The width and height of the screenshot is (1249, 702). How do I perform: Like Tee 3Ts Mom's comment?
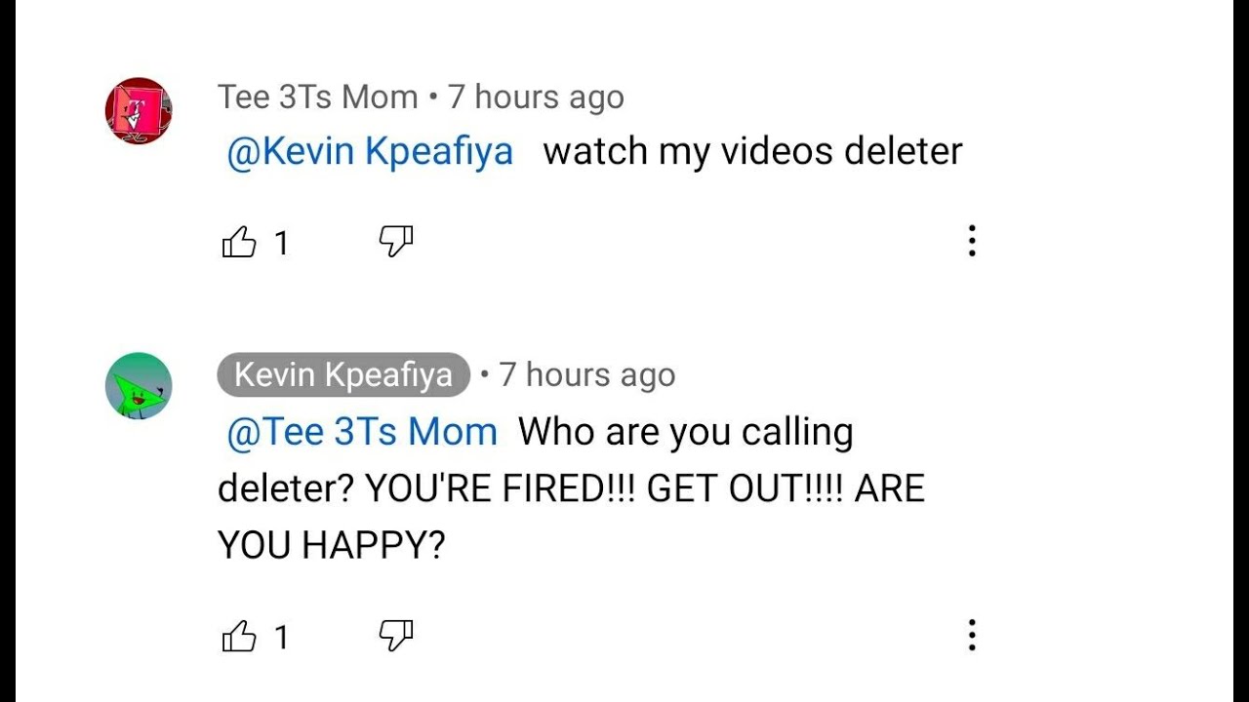tap(239, 241)
